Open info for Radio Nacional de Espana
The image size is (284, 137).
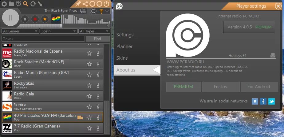98,53
